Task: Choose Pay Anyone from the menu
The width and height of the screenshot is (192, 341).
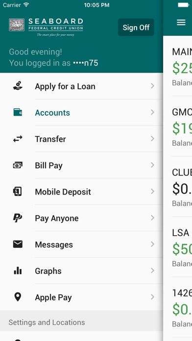Action: (81, 218)
